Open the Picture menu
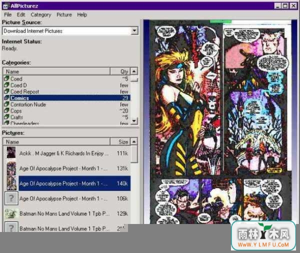The height and width of the screenshot is (253, 300). (64, 14)
